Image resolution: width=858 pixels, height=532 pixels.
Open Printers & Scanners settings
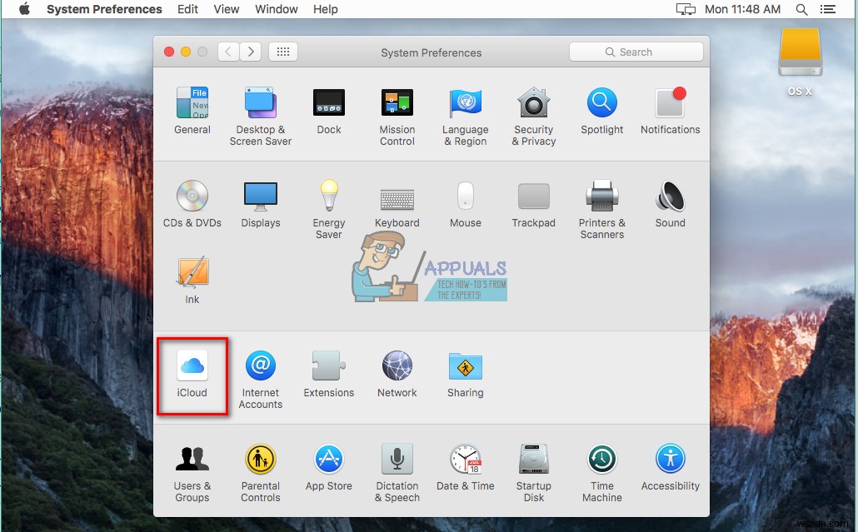coord(601,196)
